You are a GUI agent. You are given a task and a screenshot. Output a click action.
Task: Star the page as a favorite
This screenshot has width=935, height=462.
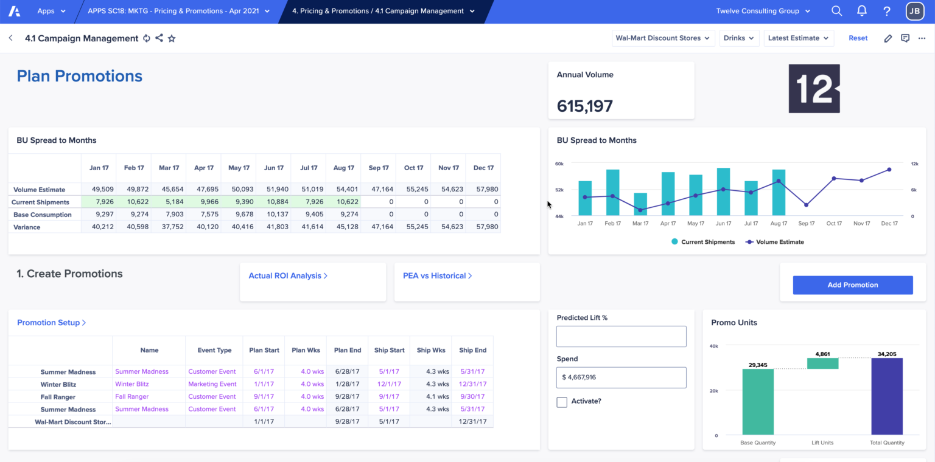(171, 38)
